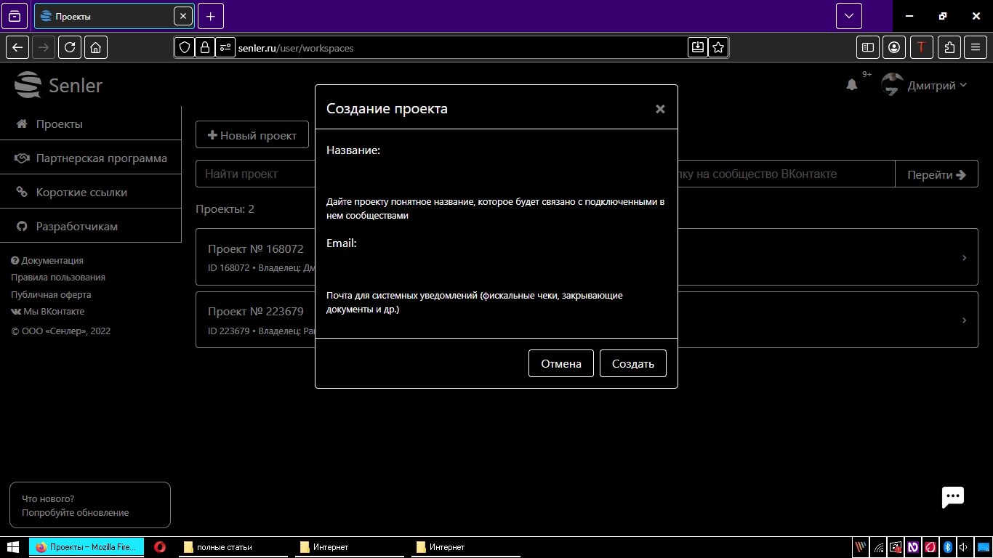
Task: Click the Senler logo
Action: click(59, 85)
